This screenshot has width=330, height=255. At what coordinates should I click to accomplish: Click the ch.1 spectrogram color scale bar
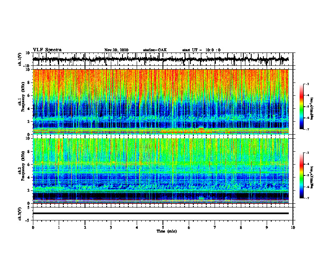tap(302, 107)
